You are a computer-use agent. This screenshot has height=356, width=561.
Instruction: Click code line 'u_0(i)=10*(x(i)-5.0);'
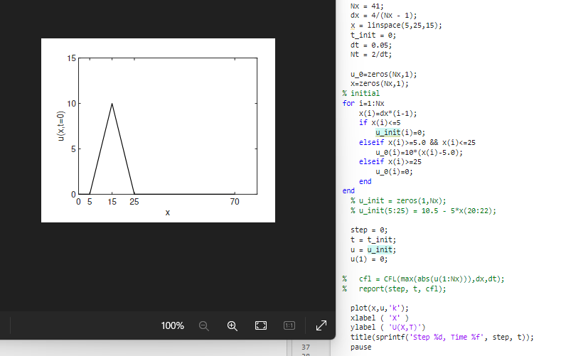[419, 153]
